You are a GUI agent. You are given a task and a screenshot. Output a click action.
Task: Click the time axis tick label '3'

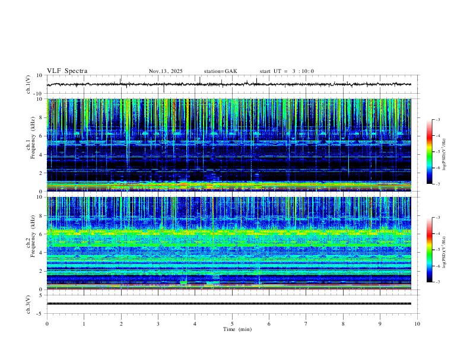click(x=158, y=324)
